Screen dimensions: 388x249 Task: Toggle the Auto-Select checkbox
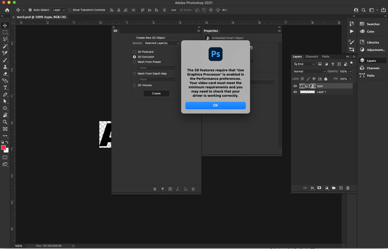[x=30, y=10]
